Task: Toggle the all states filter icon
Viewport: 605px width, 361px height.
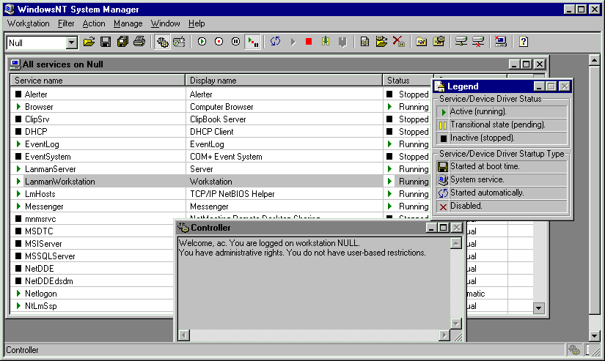Action: [253, 42]
